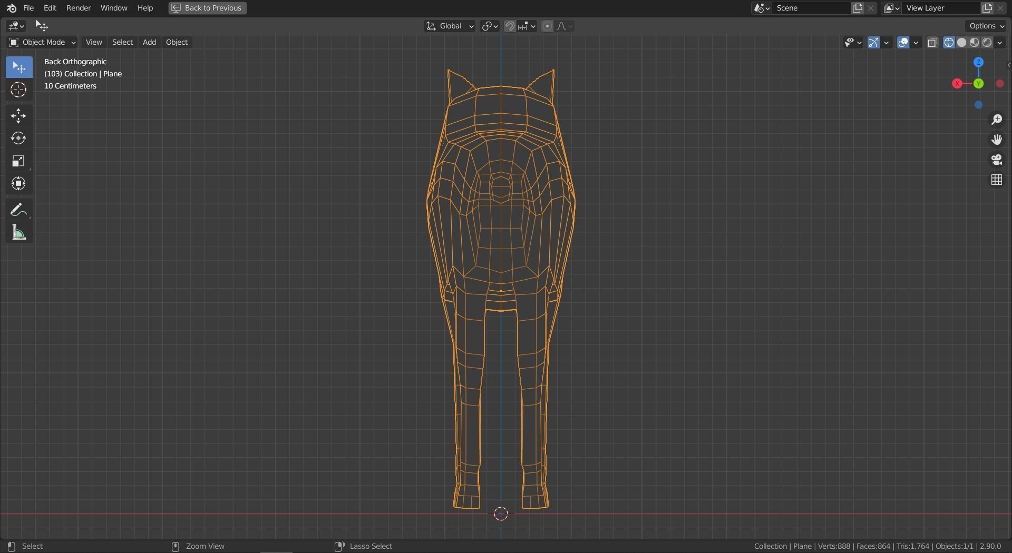Click the Pan hand viewport button

pyautogui.click(x=996, y=140)
